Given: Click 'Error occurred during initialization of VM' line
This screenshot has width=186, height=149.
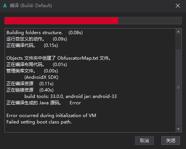Looking at the screenshot, I should coord(51,116).
